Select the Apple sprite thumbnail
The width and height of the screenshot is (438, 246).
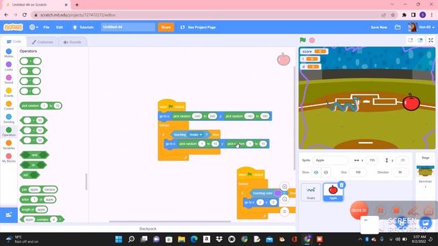click(333, 192)
